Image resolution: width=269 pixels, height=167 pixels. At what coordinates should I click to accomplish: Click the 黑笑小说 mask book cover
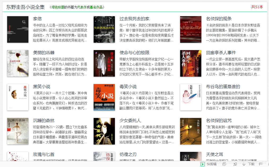(x=18, y=97)
